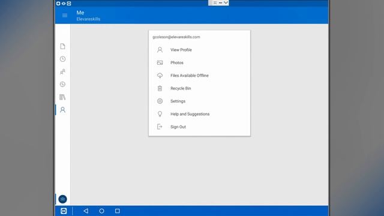Click the minimize dash on top handle
384x216 pixels.
click(220, 2)
